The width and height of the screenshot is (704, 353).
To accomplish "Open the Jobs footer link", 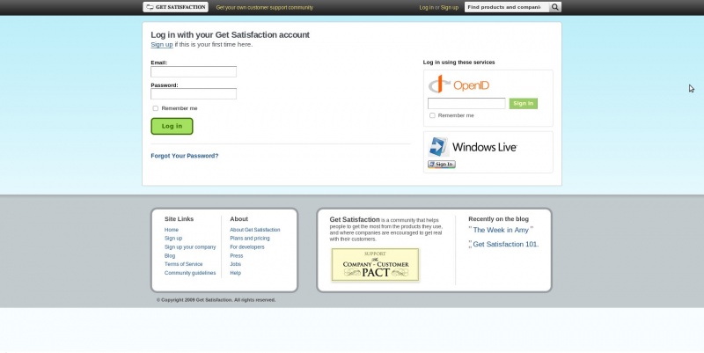I will 235,264.
